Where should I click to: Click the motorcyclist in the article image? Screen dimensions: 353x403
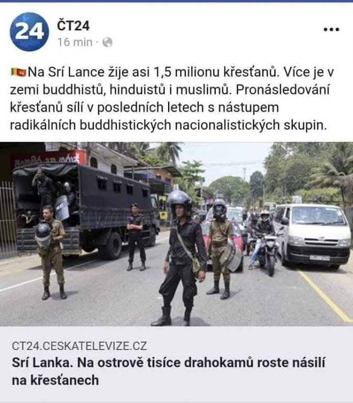pyautogui.click(x=264, y=241)
